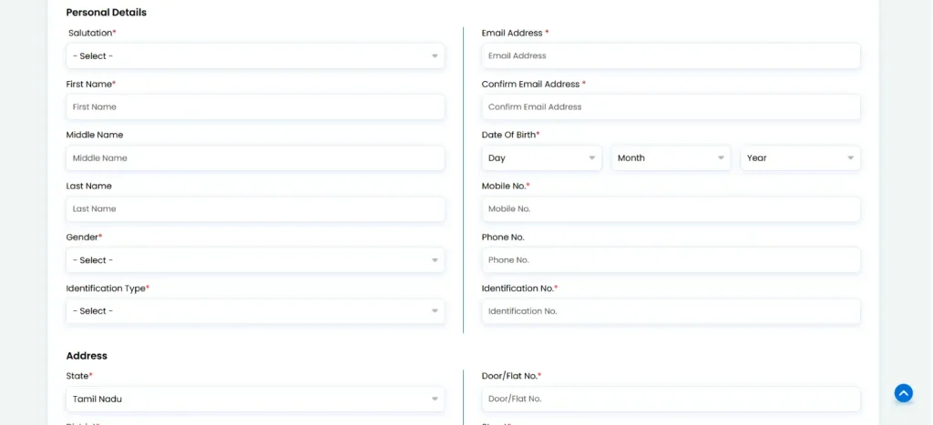The height and width of the screenshot is (425, 933).
Task: Click the Gender field label
Action: (84, 238)
